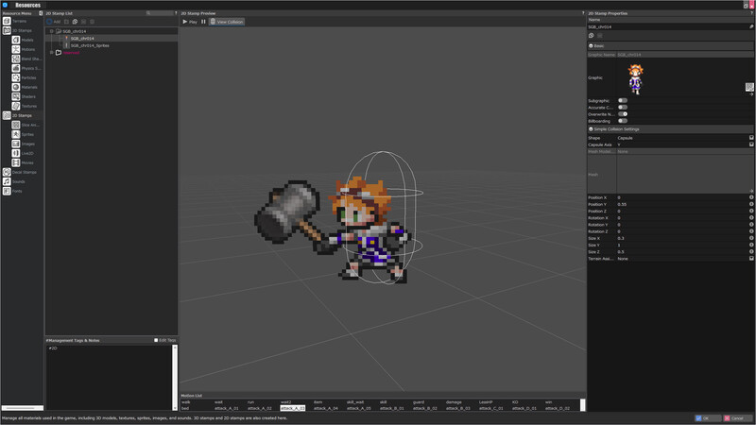Toggle the Billboarding switch

[x=623, y=121]
